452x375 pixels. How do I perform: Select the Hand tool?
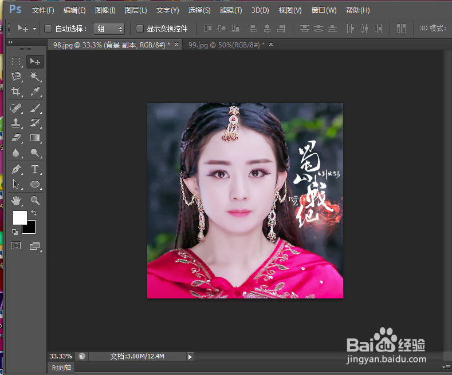(16, 201)
